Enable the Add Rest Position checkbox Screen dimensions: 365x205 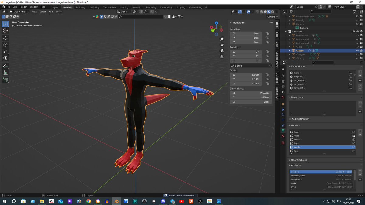point(290,119)
